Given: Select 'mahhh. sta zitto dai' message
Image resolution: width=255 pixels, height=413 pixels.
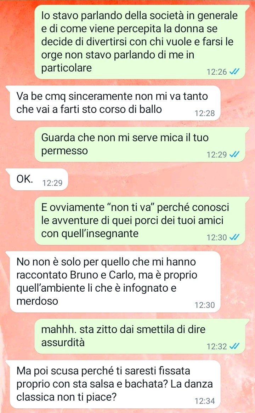Looking at the screenshot, I should coord(140,336).
